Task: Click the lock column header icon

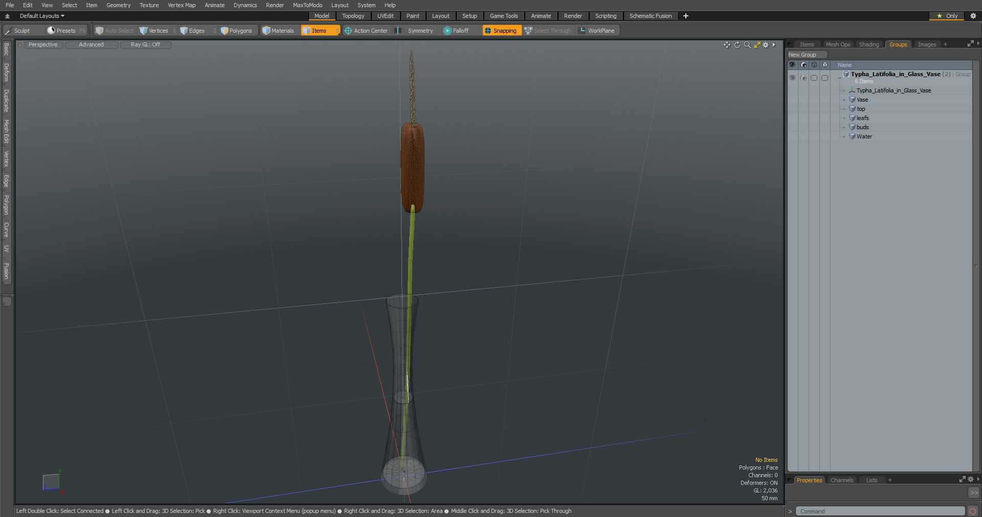Action: click(814, 65)
